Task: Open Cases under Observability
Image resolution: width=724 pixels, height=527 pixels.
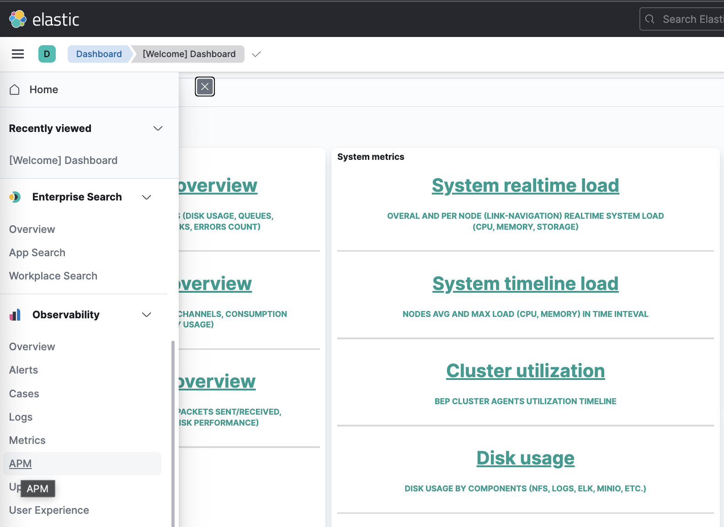Action: click(x=24, y=394)
